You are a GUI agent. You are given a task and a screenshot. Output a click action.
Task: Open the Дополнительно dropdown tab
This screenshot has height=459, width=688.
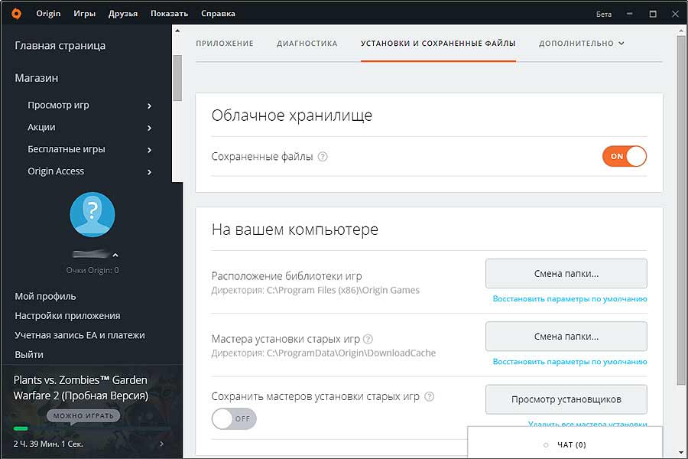[x=582, y=43]
